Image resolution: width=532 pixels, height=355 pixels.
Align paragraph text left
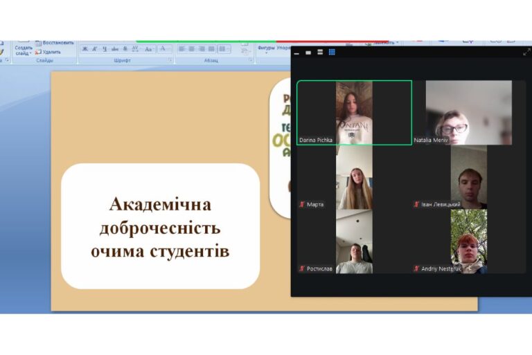coord(182,49)
